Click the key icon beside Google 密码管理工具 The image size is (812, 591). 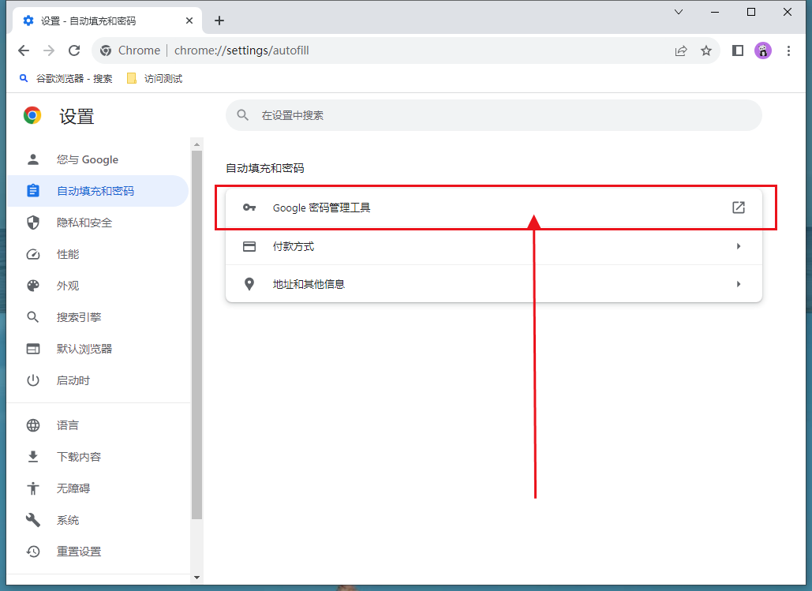point(249,208)
